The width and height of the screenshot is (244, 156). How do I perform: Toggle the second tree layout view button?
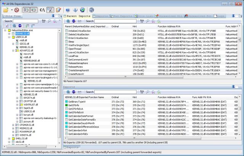pos(33,10)
